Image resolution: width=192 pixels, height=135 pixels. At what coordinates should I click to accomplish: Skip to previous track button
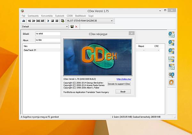point(38,21)
